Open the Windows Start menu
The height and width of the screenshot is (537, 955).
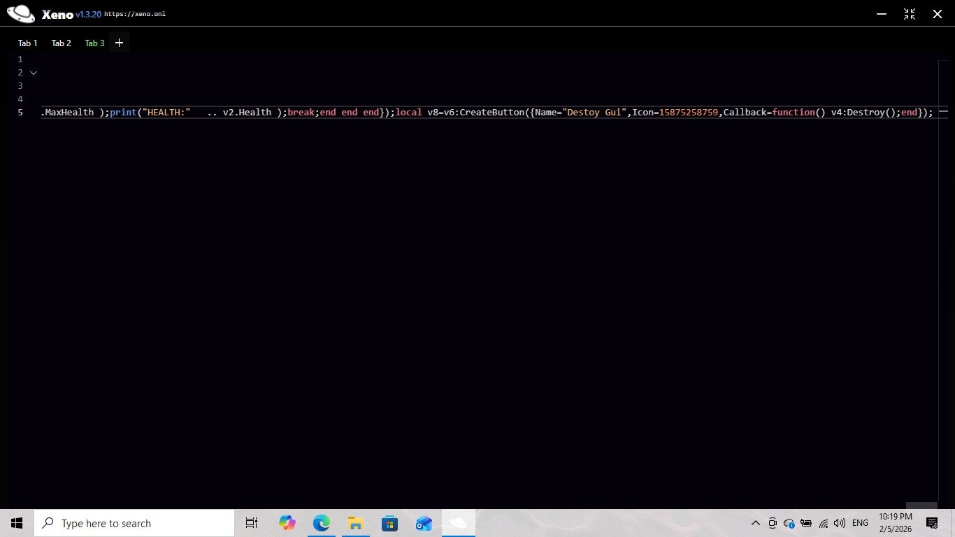(x=17, y=523)
